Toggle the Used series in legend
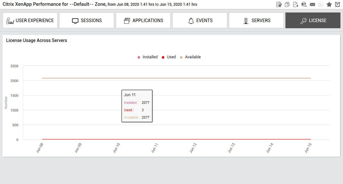The width and height of the screenshot is (343, 184). [169, 57]
